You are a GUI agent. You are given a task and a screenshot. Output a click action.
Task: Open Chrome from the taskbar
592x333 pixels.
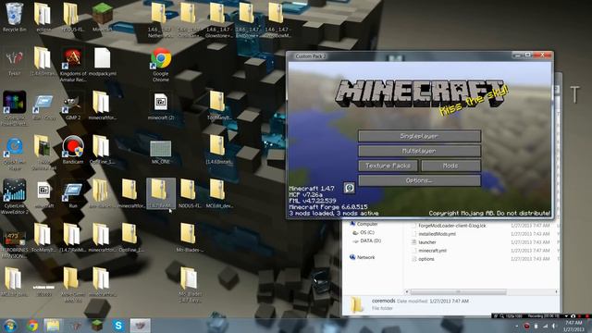click(32, 326)
